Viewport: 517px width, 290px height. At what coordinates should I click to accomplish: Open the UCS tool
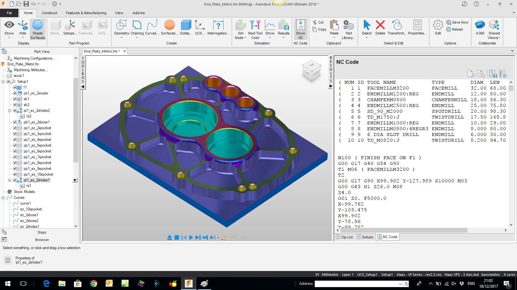click(x=200, y=28)
